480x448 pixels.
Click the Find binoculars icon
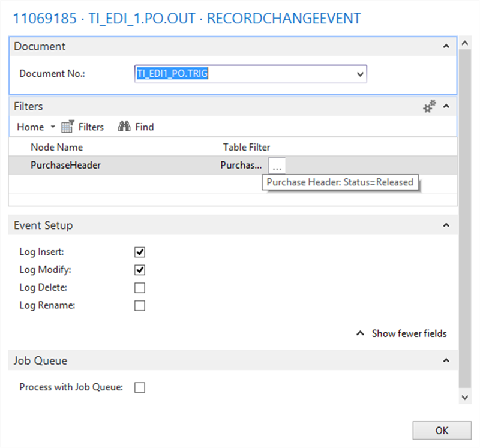tap(124, 126)
